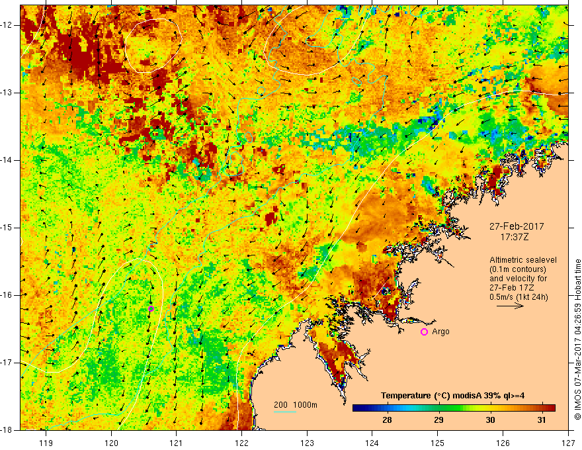Click the '0.5m/s (1kt 24h)' velocity label
This screenshot has height=450, width=582.
click(519, 297)
